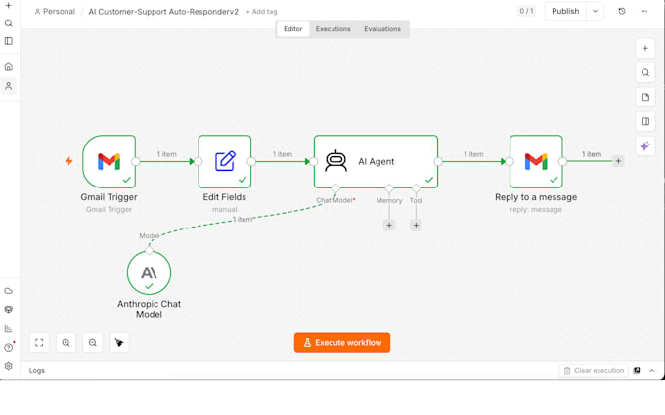Viewport: 665px width, 415px height.
Task: Open the side panel icon below sticky note
Action: coord(645,122)
